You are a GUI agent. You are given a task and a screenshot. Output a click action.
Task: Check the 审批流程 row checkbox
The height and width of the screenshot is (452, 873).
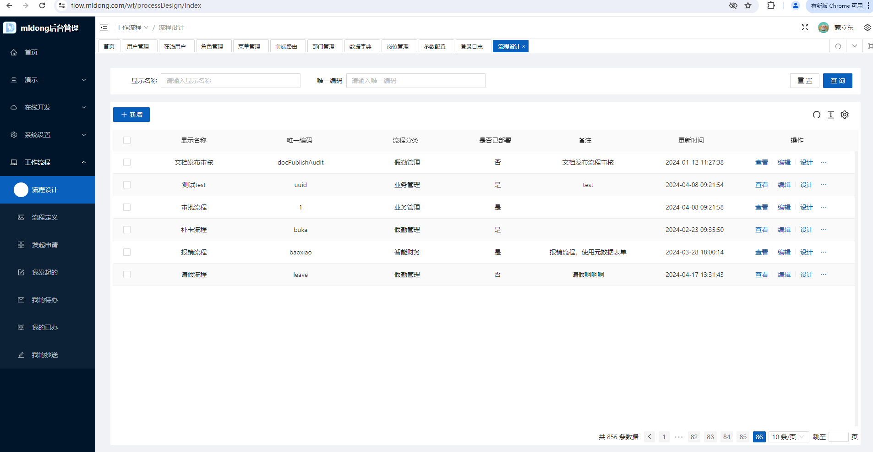coord(127,207)
